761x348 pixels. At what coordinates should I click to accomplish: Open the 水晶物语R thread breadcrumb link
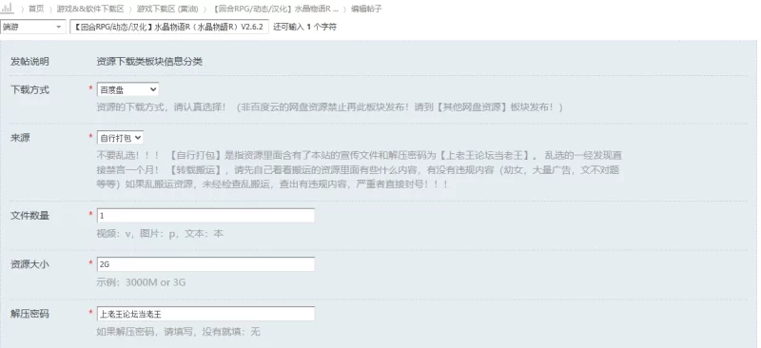[x=276, y=9]
